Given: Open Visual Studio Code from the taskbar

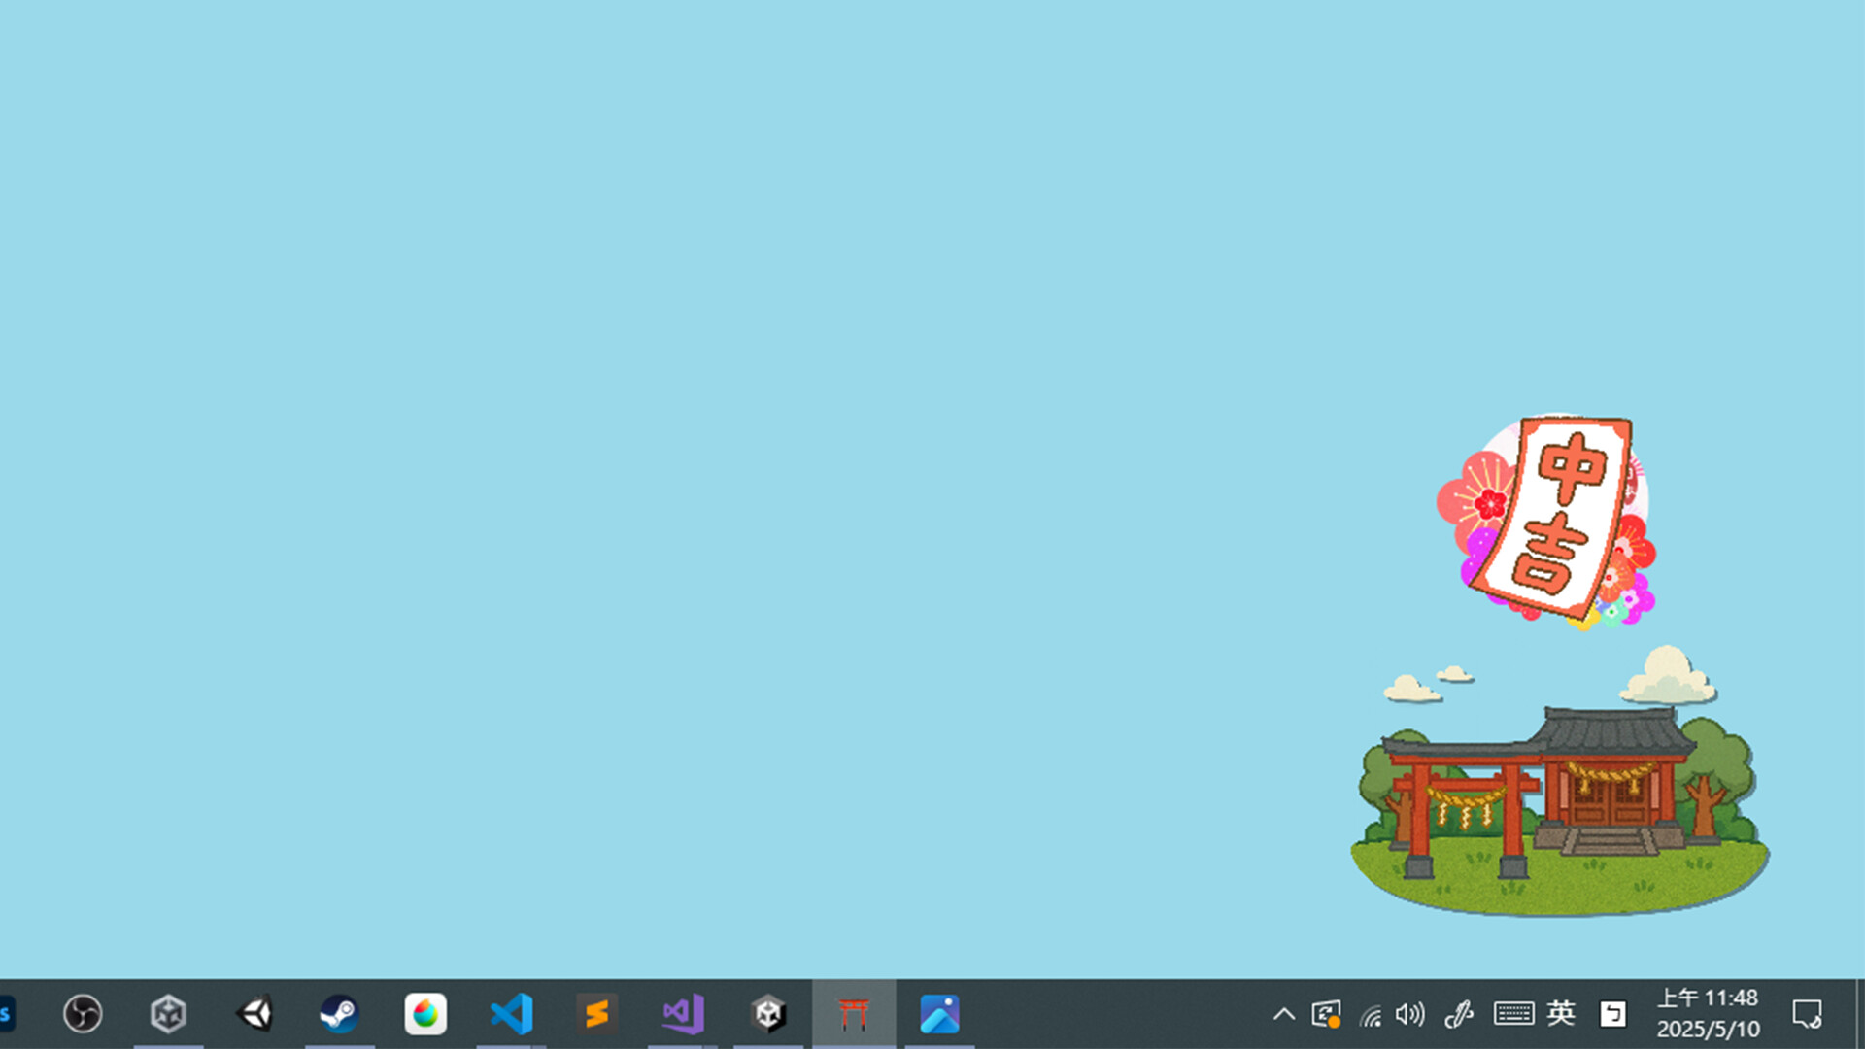Looking at the screenshot, I should 510,1014.
